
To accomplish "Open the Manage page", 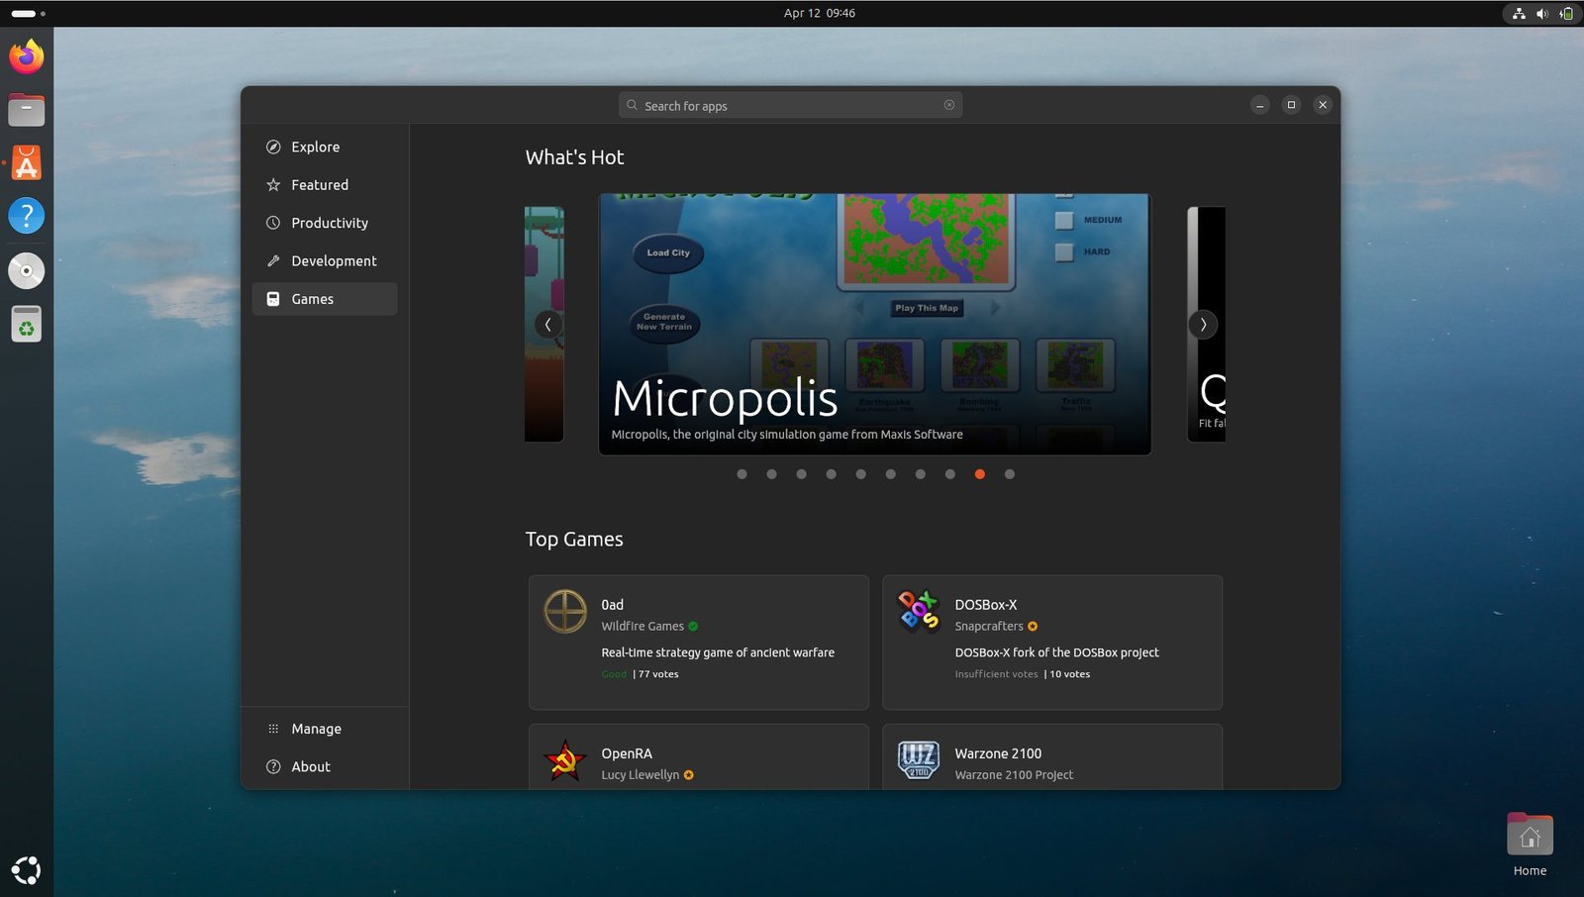I will [316, 729].
